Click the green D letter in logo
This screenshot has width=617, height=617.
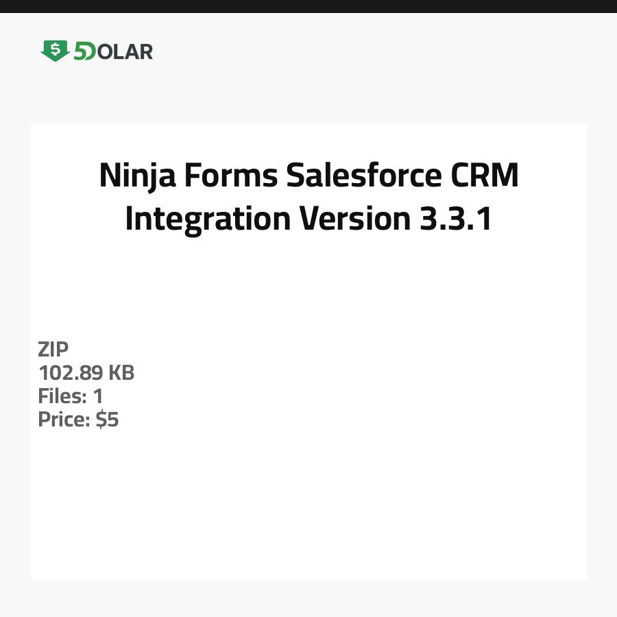[90, 51]
